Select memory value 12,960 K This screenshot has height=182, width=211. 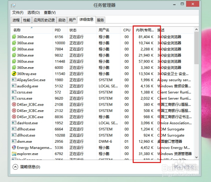(x=146, y=141)
